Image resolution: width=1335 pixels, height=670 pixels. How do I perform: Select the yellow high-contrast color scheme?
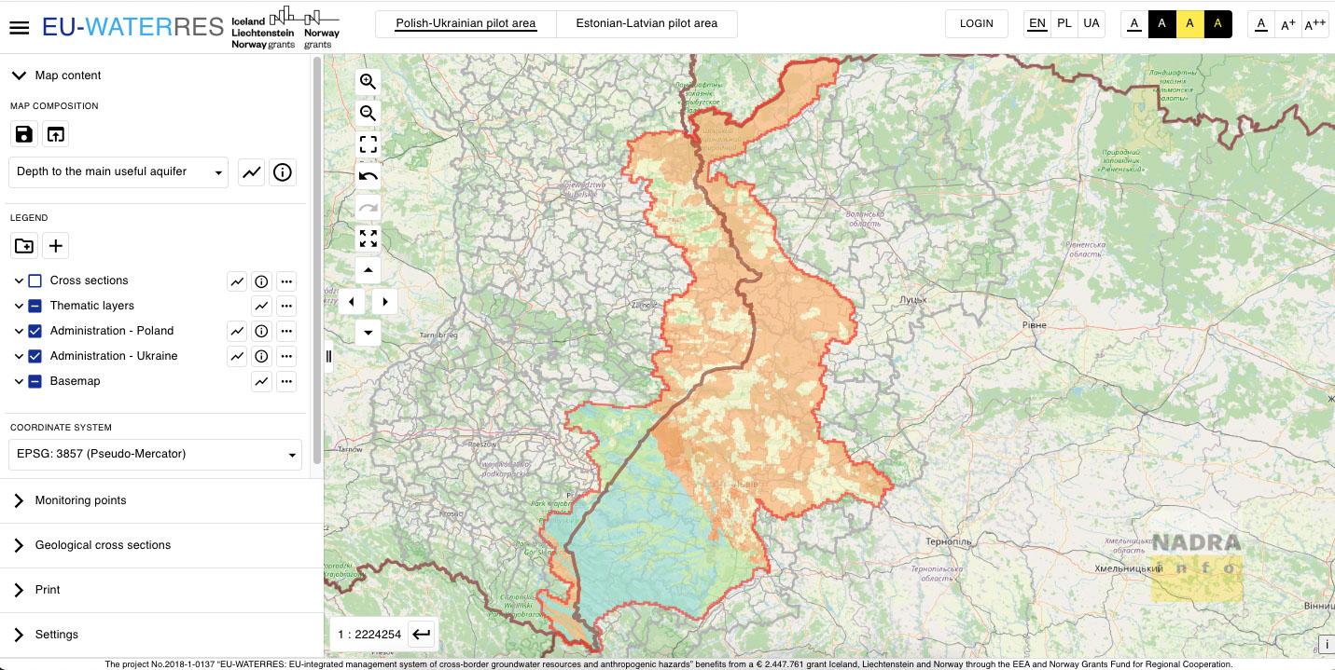pos(1189,24)
